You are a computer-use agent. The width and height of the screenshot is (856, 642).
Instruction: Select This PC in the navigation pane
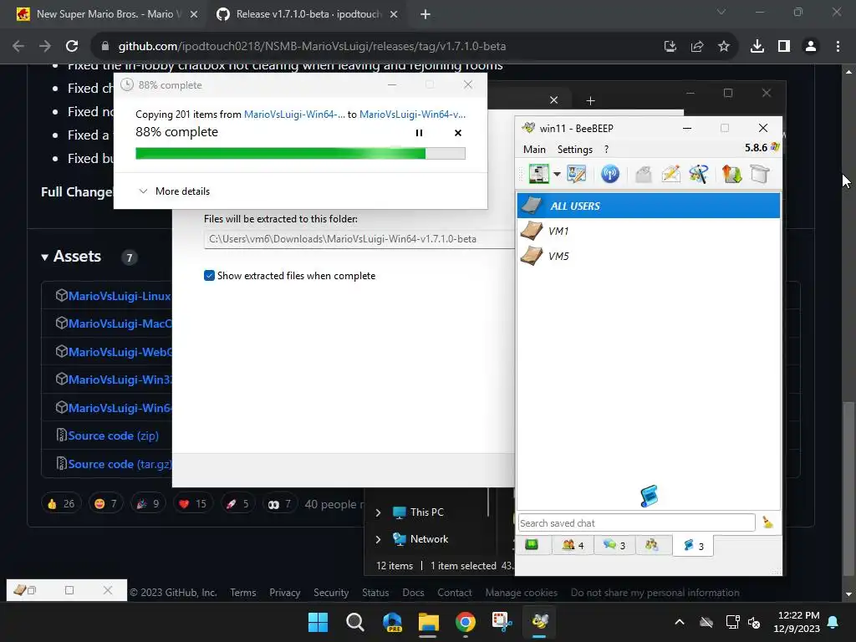pyautogui.click(x=427, y=512)
